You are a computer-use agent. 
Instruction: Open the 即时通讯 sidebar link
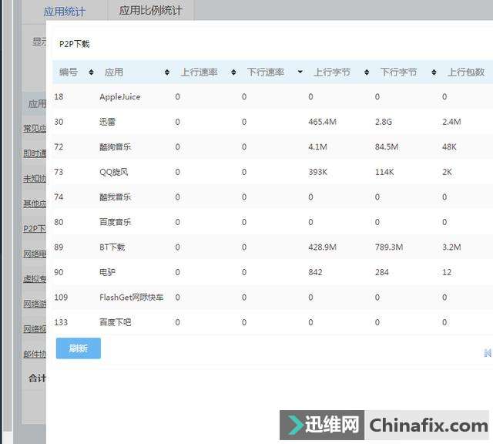coord(35,153)
